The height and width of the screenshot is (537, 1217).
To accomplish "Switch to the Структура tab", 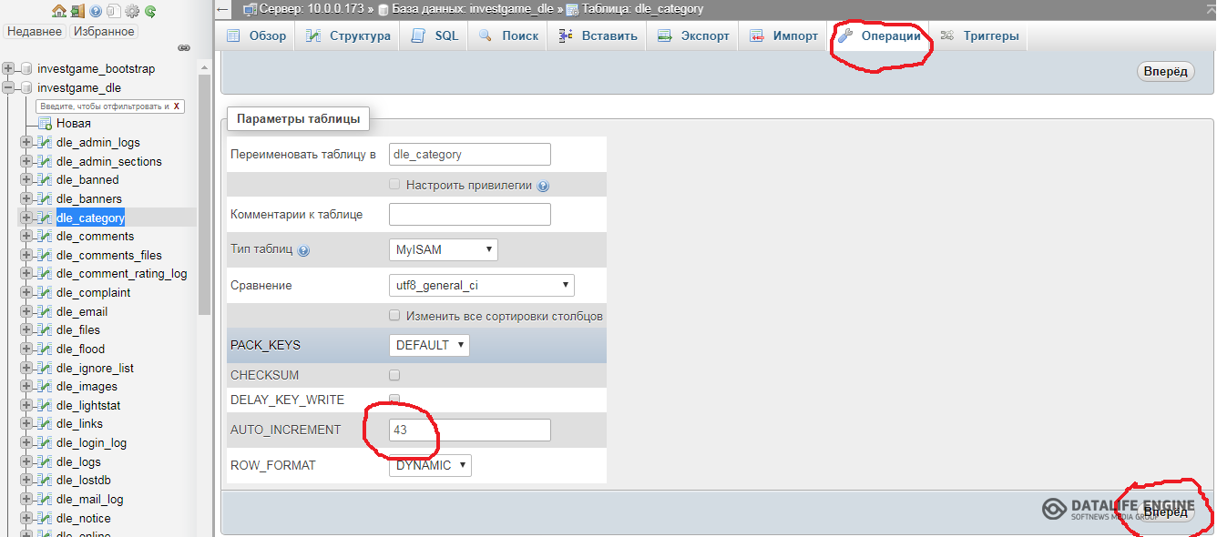I will click(349, 36).
